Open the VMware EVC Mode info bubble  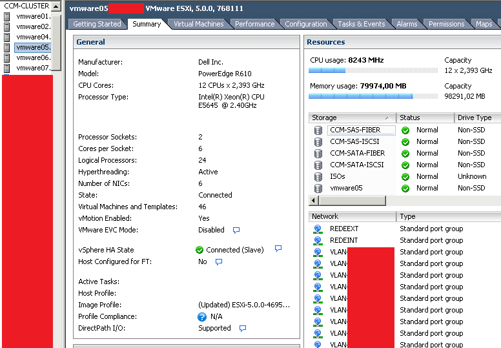click(236, 230)
